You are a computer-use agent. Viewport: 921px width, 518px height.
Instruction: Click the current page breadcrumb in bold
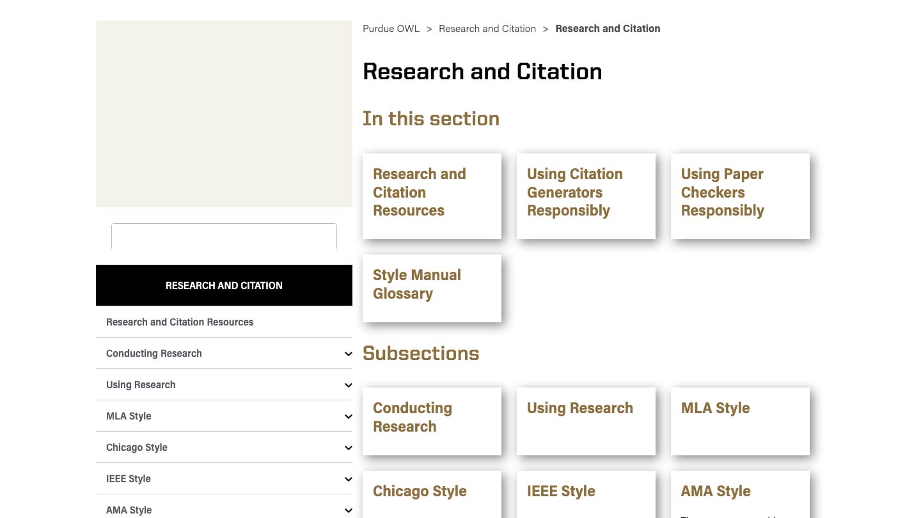coord(608,29)
